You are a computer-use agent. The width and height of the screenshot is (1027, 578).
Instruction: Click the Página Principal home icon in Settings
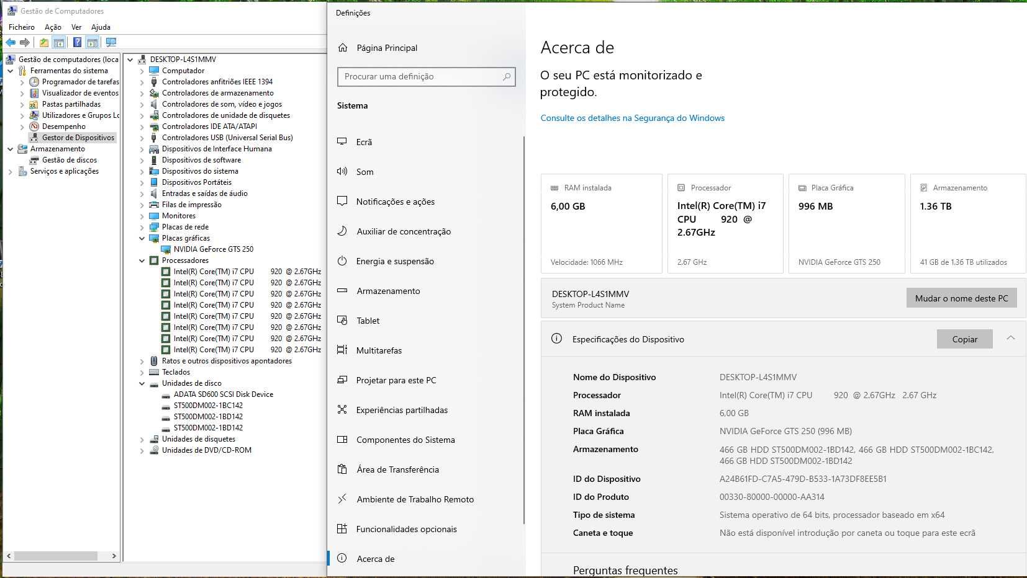coord(343,48)
